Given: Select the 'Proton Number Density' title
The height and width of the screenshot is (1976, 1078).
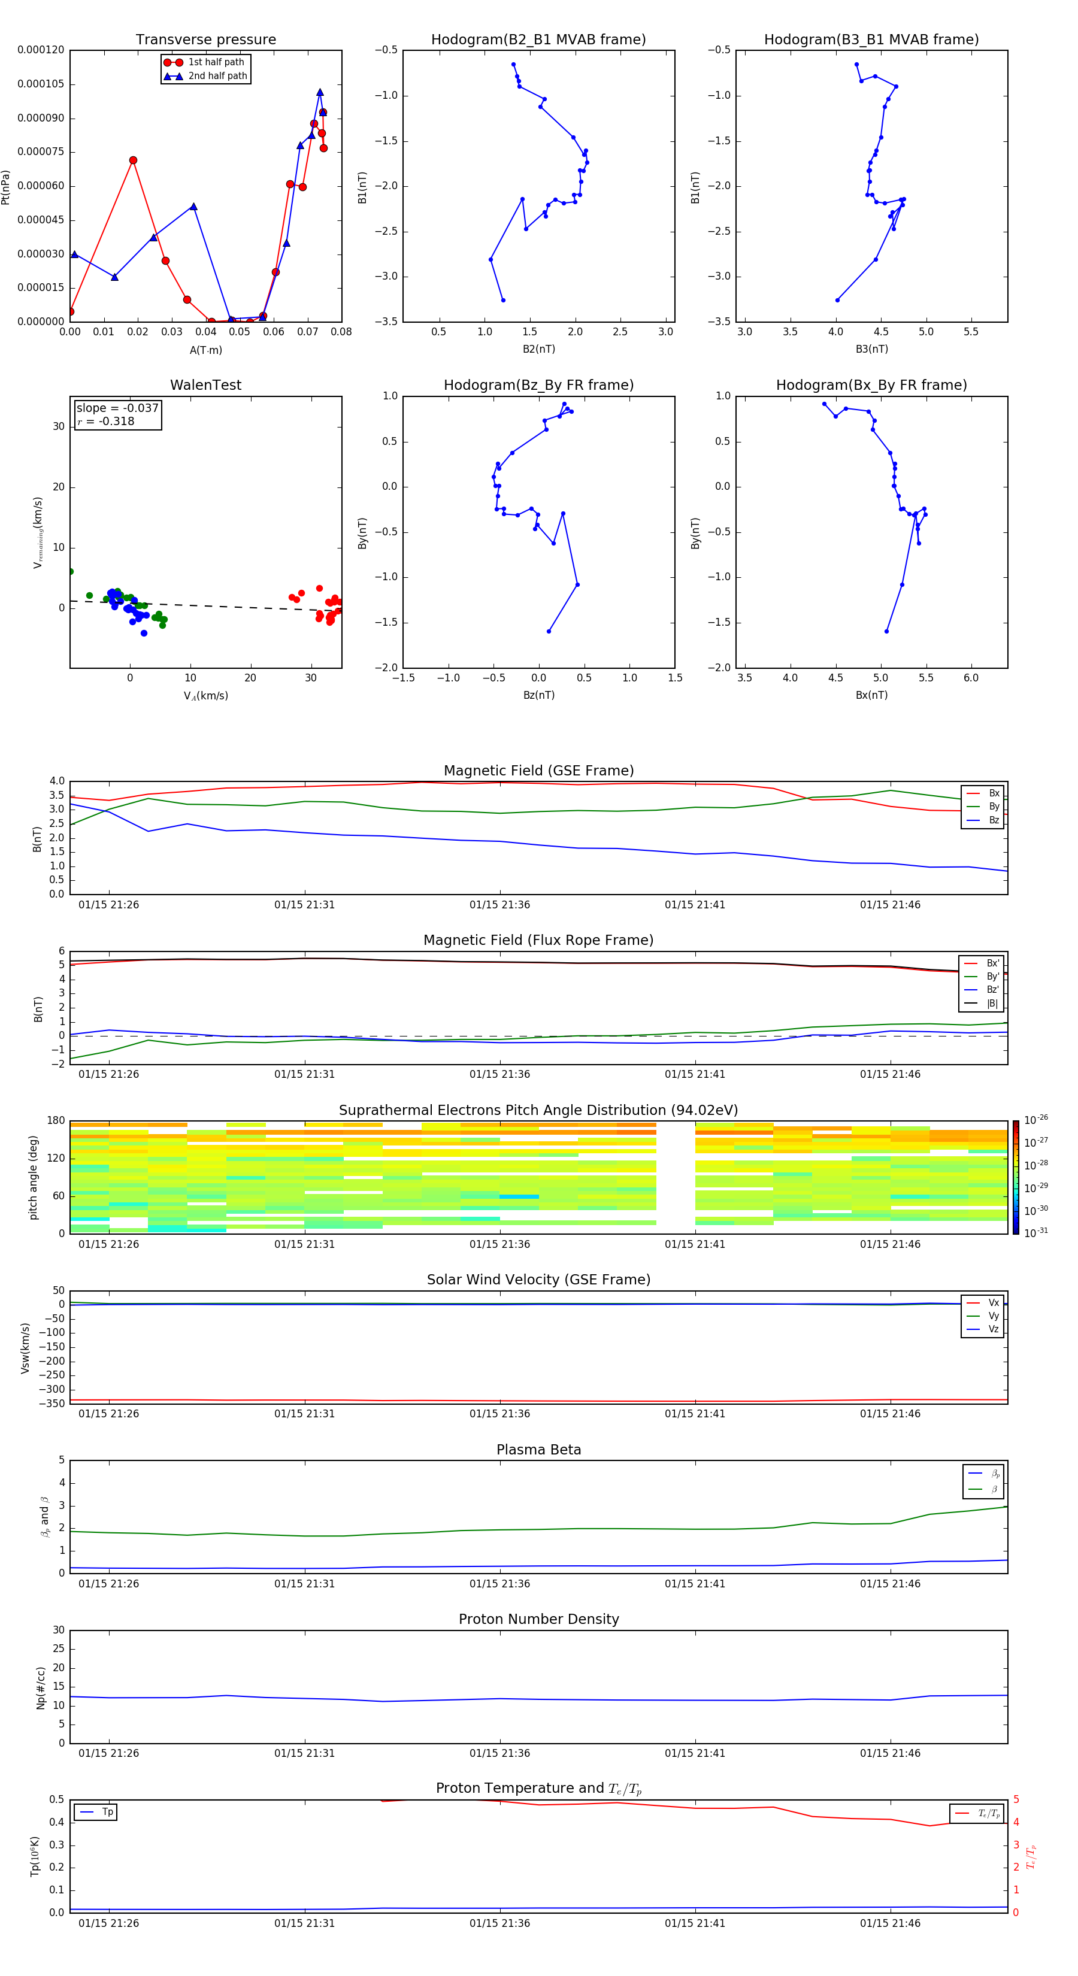Looking at the screenshot, I should coord(538,1619).
